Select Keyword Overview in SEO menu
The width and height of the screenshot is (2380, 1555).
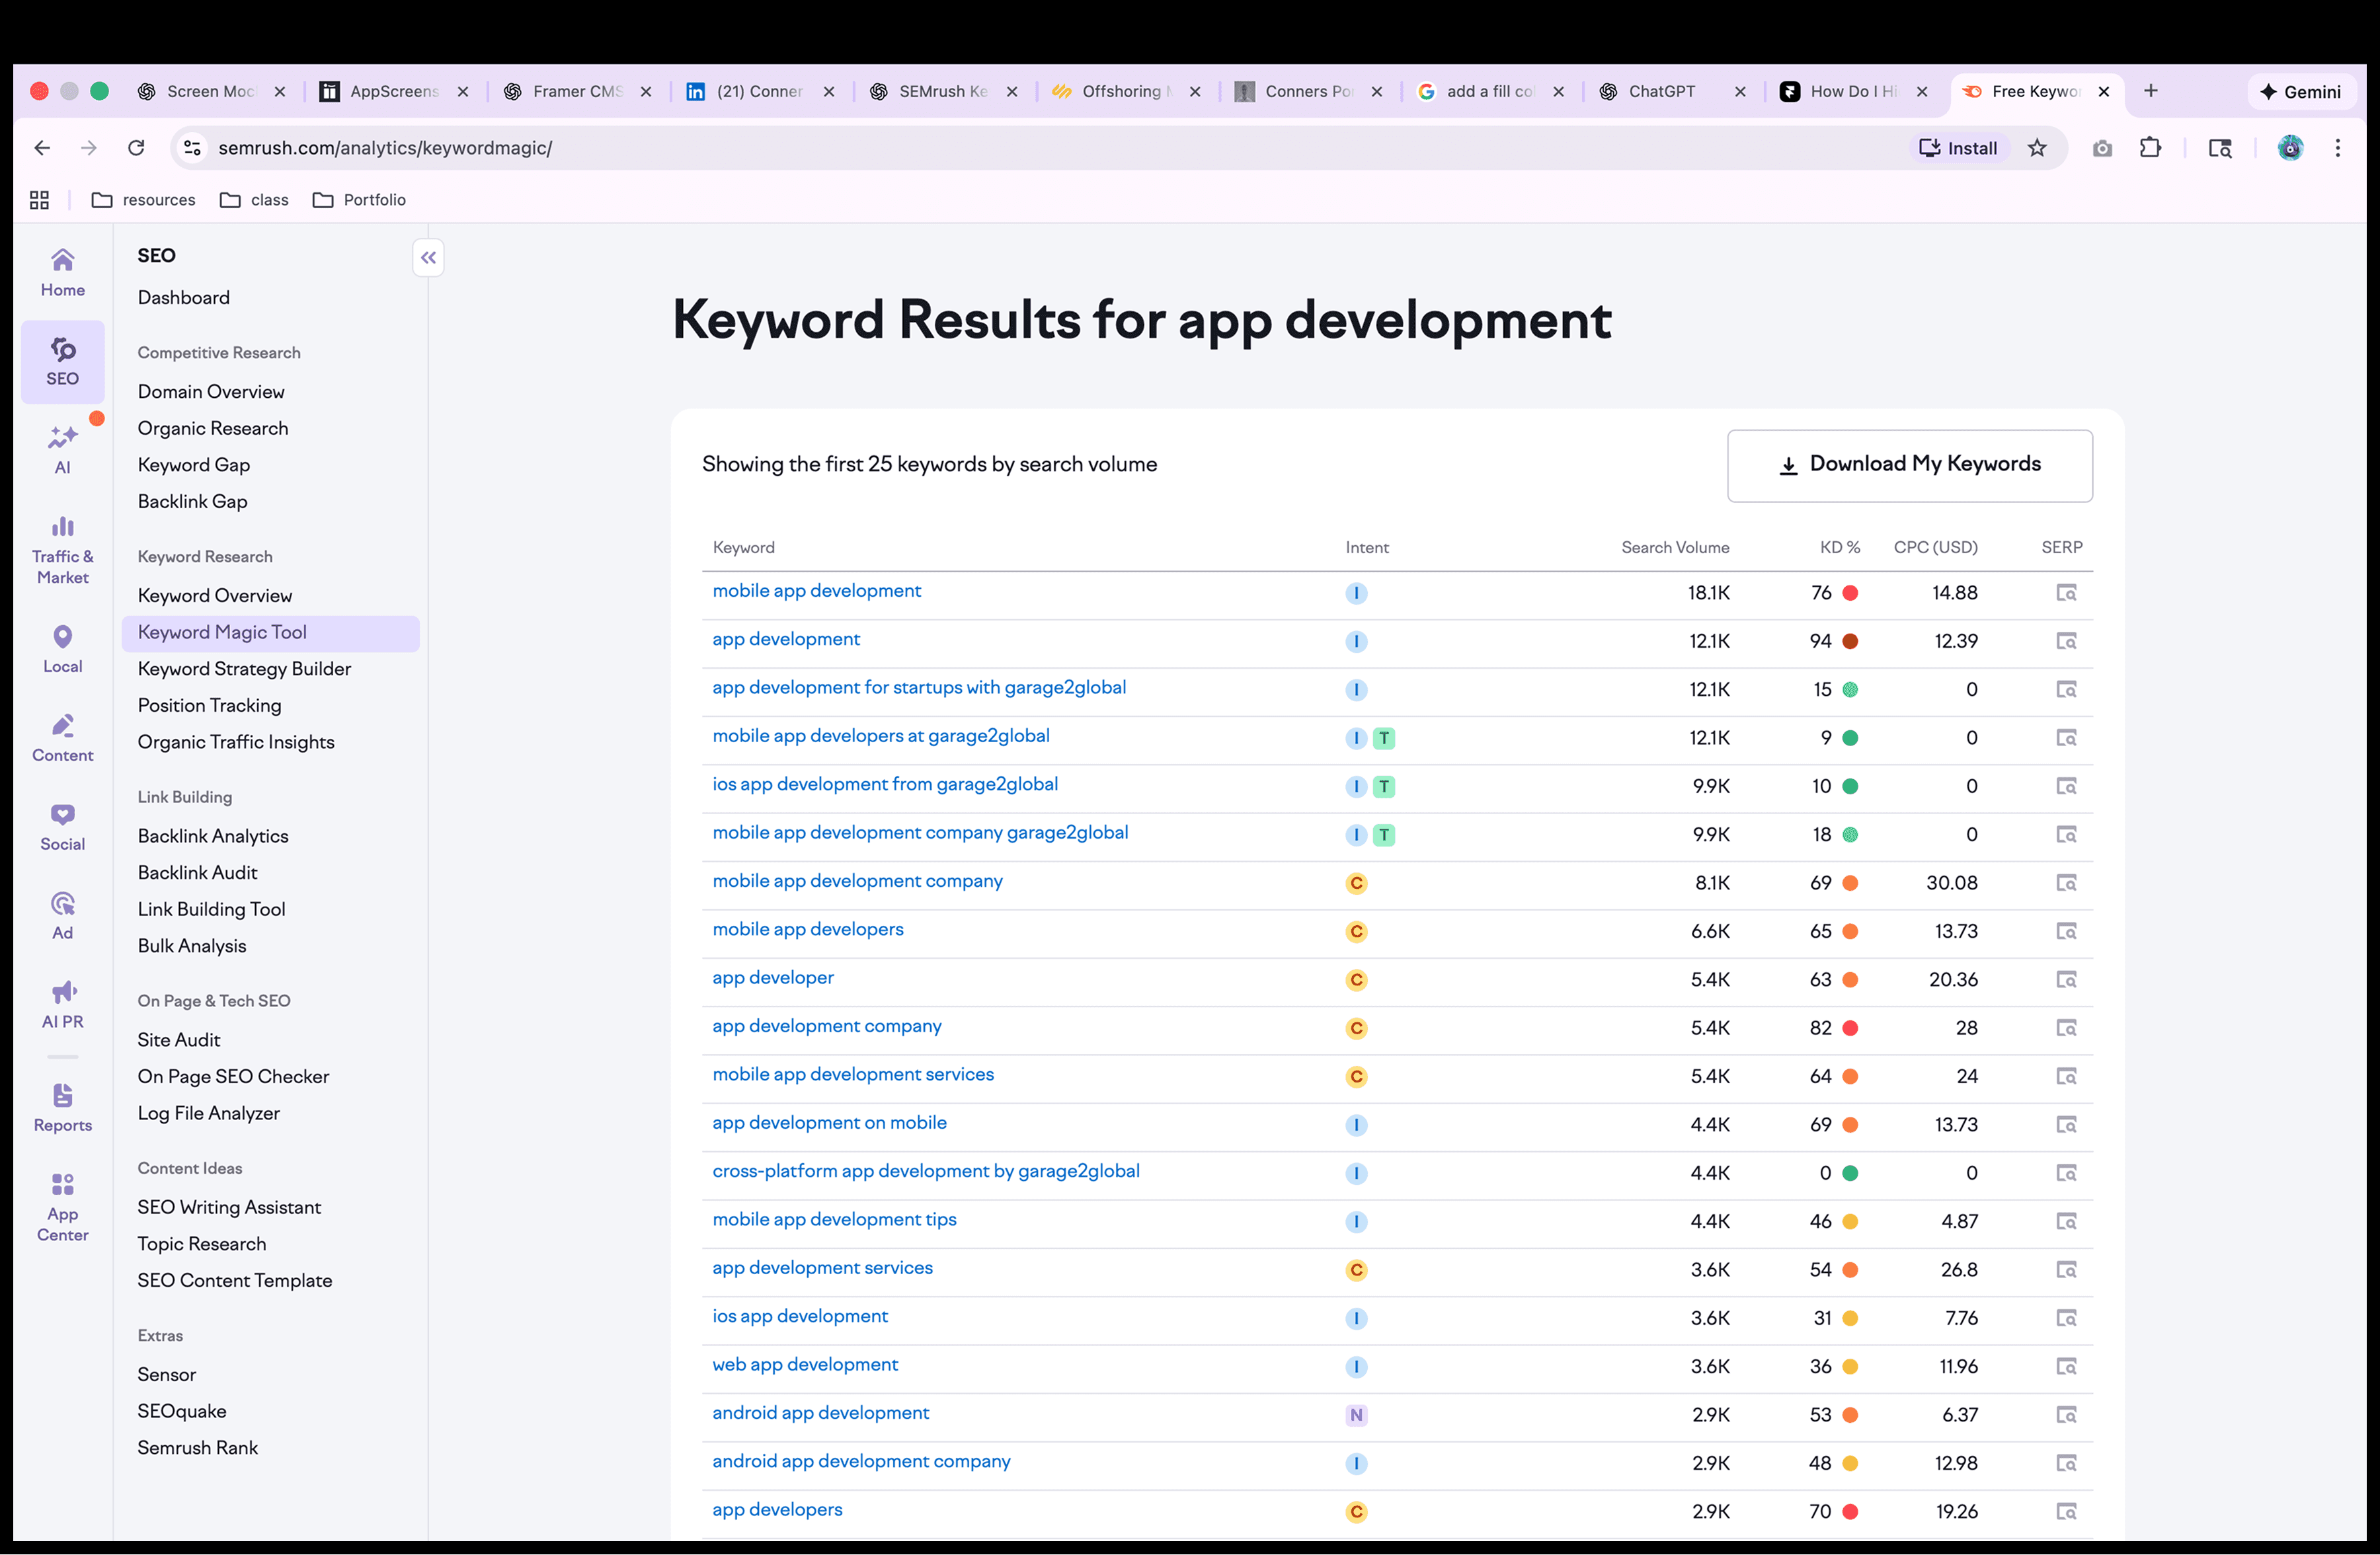click(x=215, y=595)
